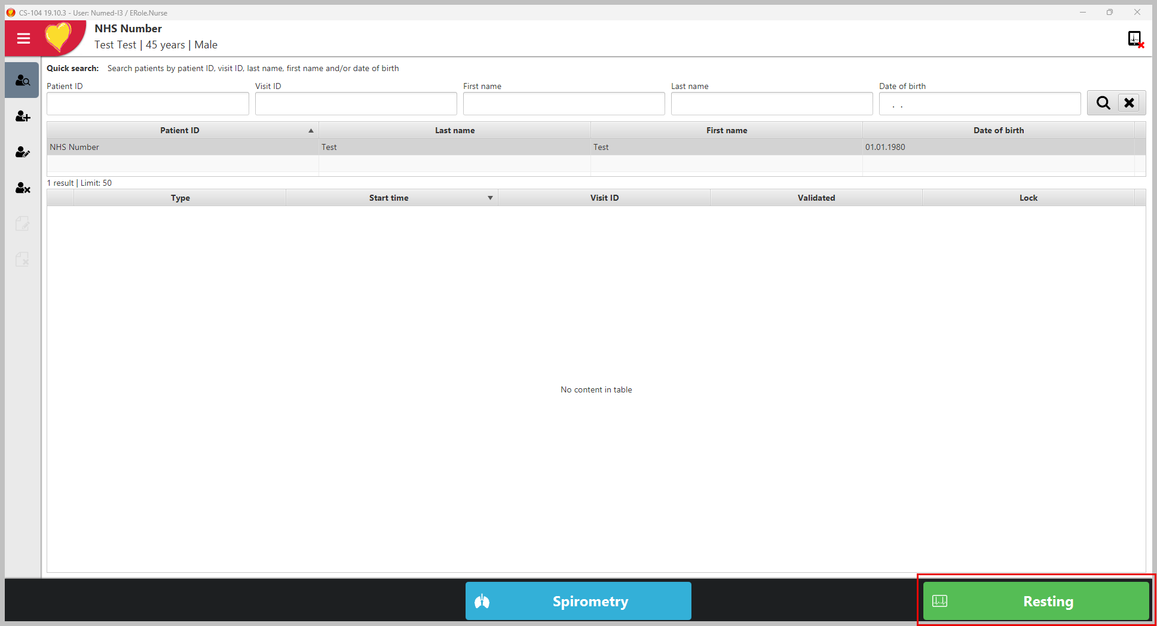The height and width of the screenshot is (626, 1157).
Task: Sort patients by Patient ID column
Action: [x=180, y=130]
